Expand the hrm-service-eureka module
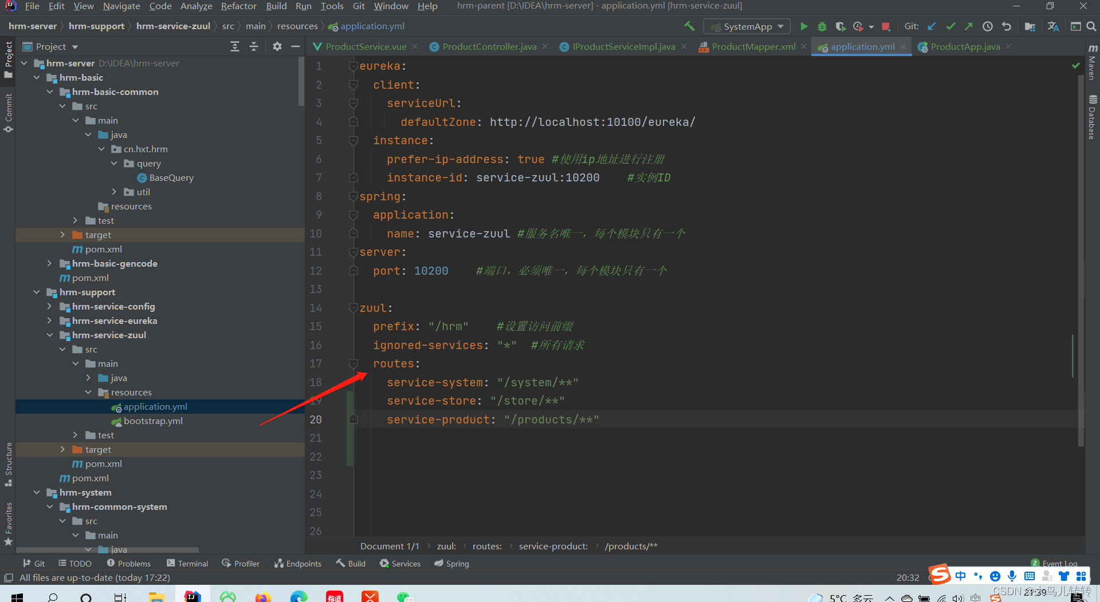The height and width of the screenshot is (602, 1100). click(50, 320)
